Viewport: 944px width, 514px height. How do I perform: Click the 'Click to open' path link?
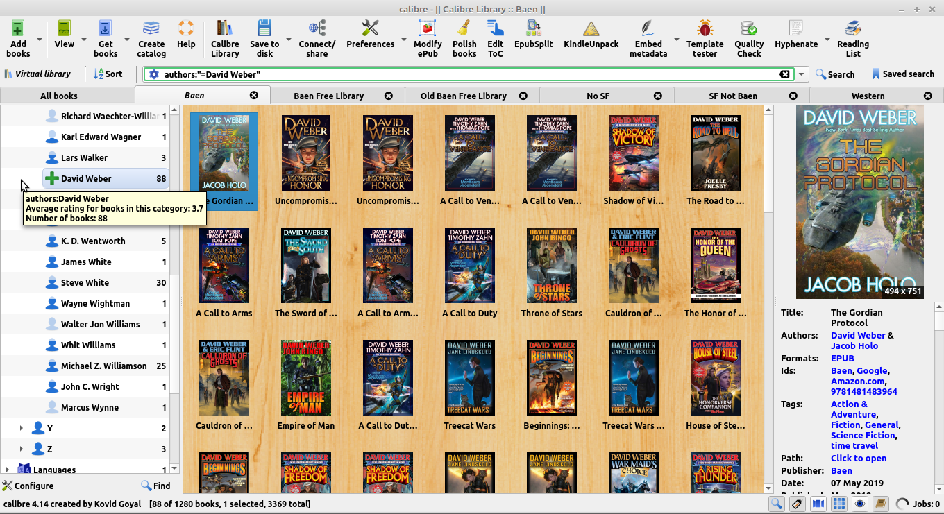859,458
